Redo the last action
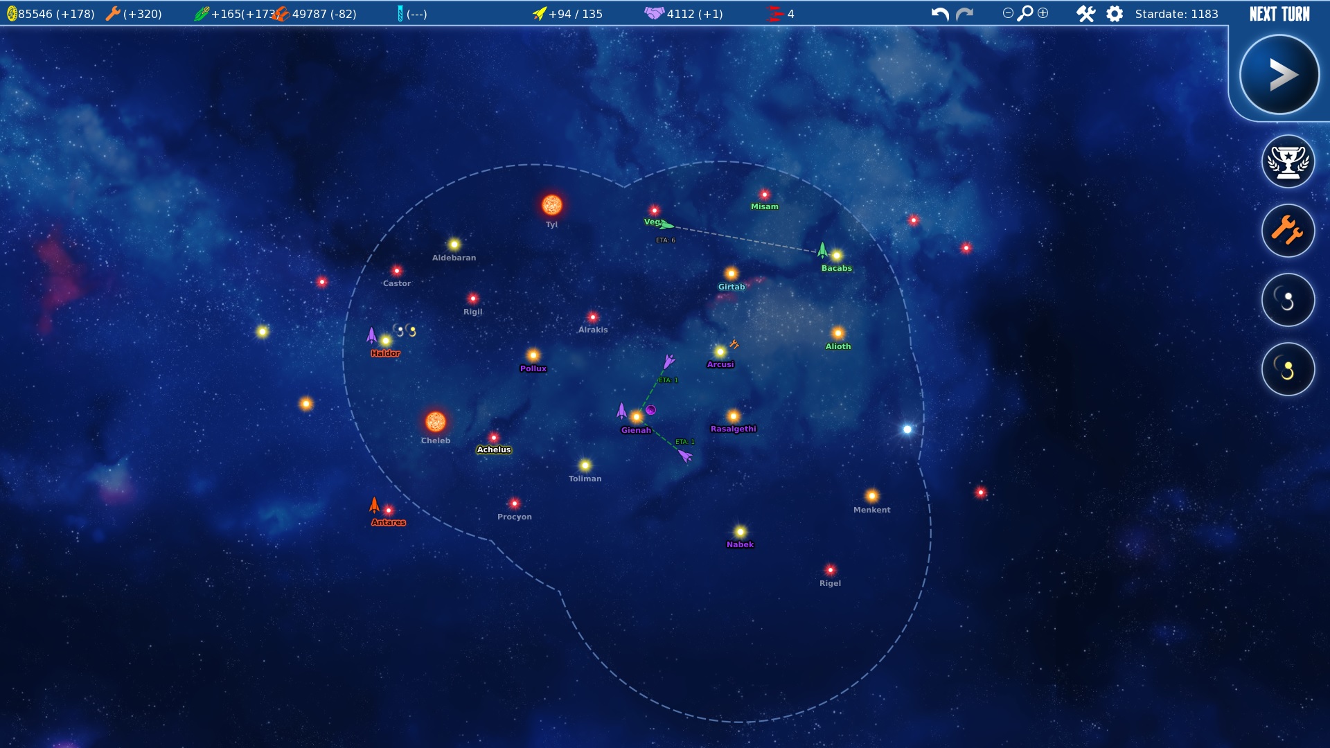1330x748 pixels. pyautogui.click(x=965, y=14)
